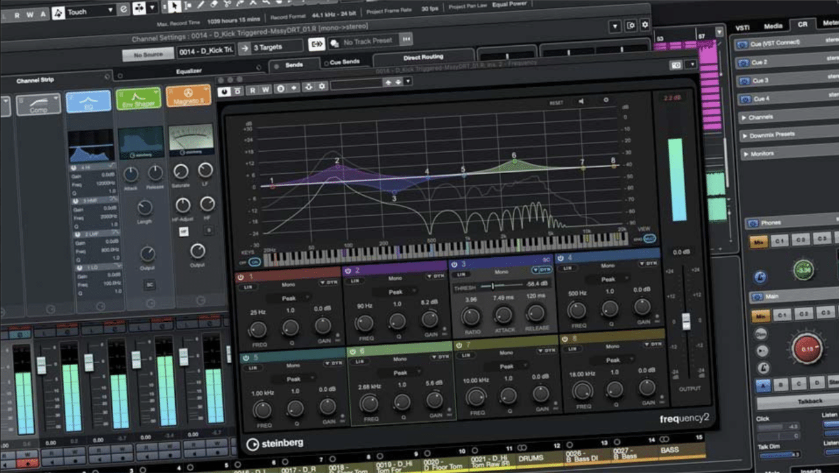Open the VSTi tab in right zone

pos(742,28)
